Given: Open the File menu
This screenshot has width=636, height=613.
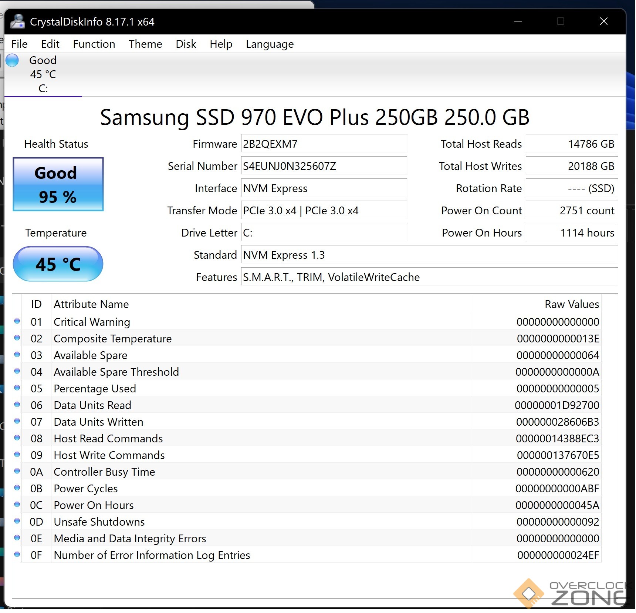Looking at the screenshot, I should point(19,44).
